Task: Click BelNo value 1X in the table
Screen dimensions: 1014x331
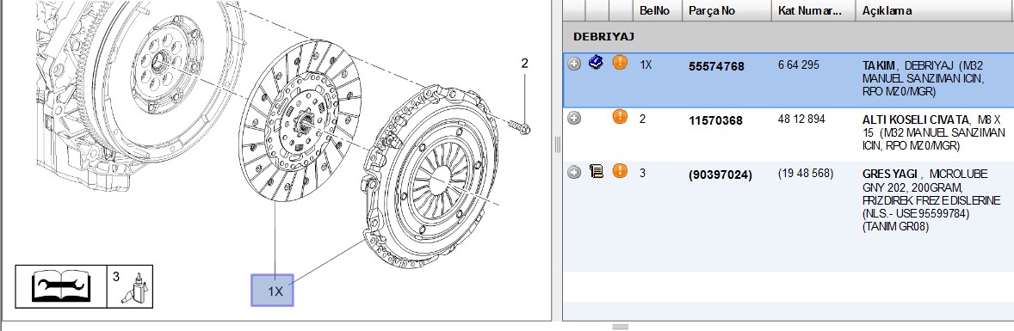Action: pyautogui.click(x=646, y=65)
